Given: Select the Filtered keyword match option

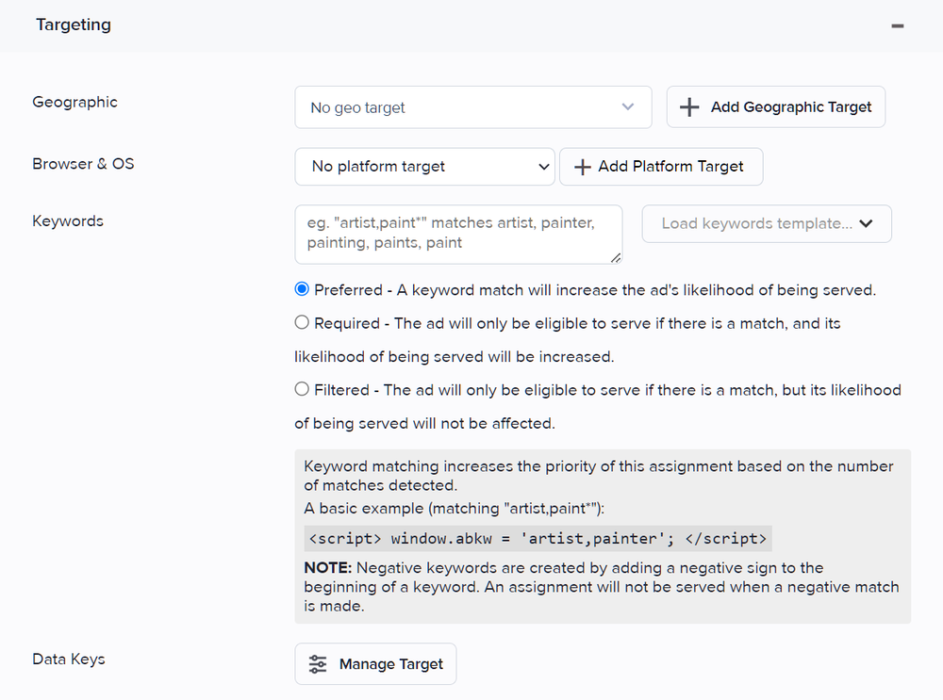Looking at the screenshot, I should 302,389.
